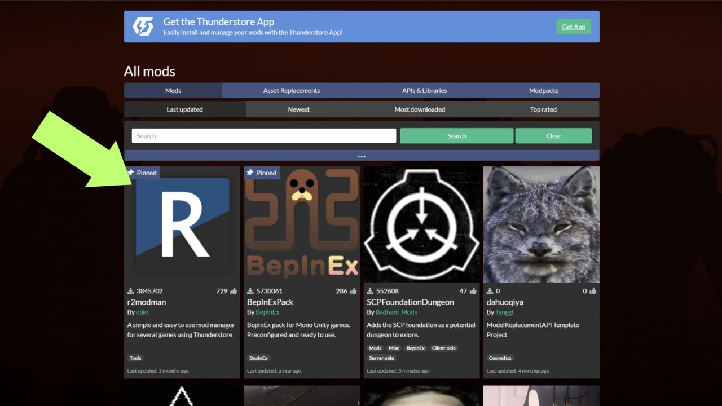Click the BepInExPack thumbs-up rating icon
The height and width of the screenshot is (406, 722).
click(353, 291)
